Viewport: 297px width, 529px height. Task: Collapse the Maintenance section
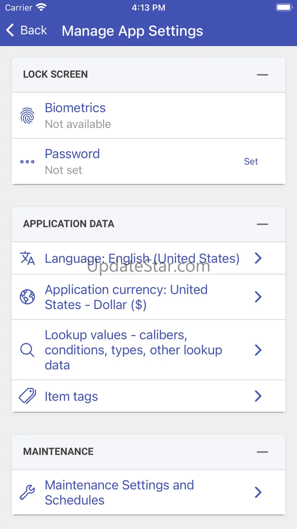(x=262, y=452)
